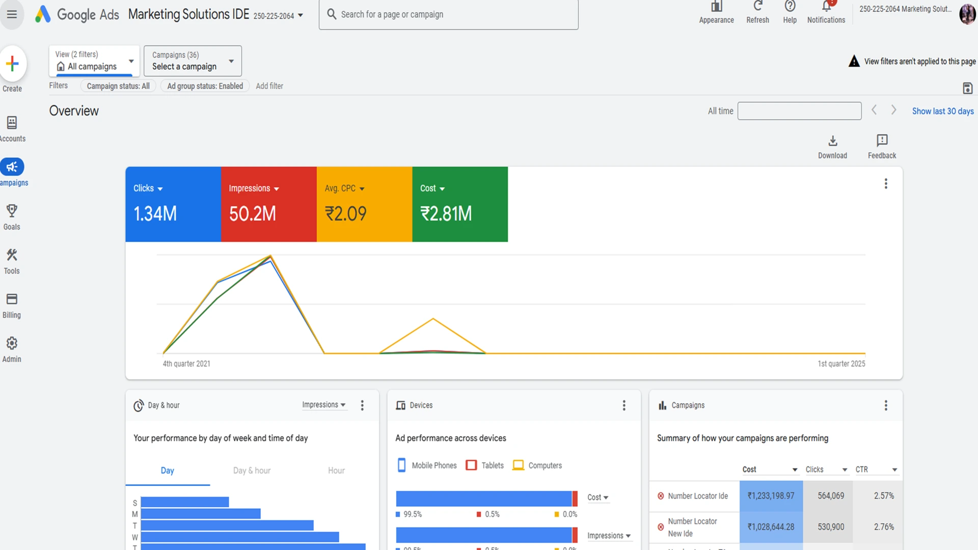The width and height of the screenshot is (978, 550).
Task: Click the search page or campaign box
Action: pyautogui.click(x=448, y=15)
